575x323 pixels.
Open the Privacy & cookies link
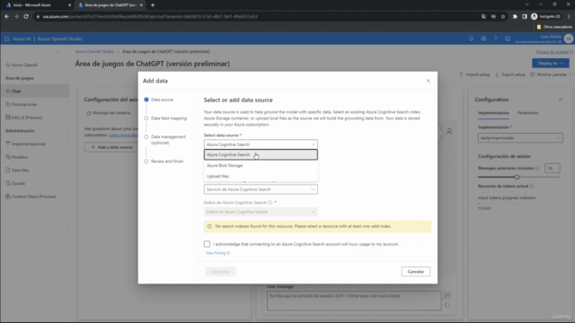[554, 52]
